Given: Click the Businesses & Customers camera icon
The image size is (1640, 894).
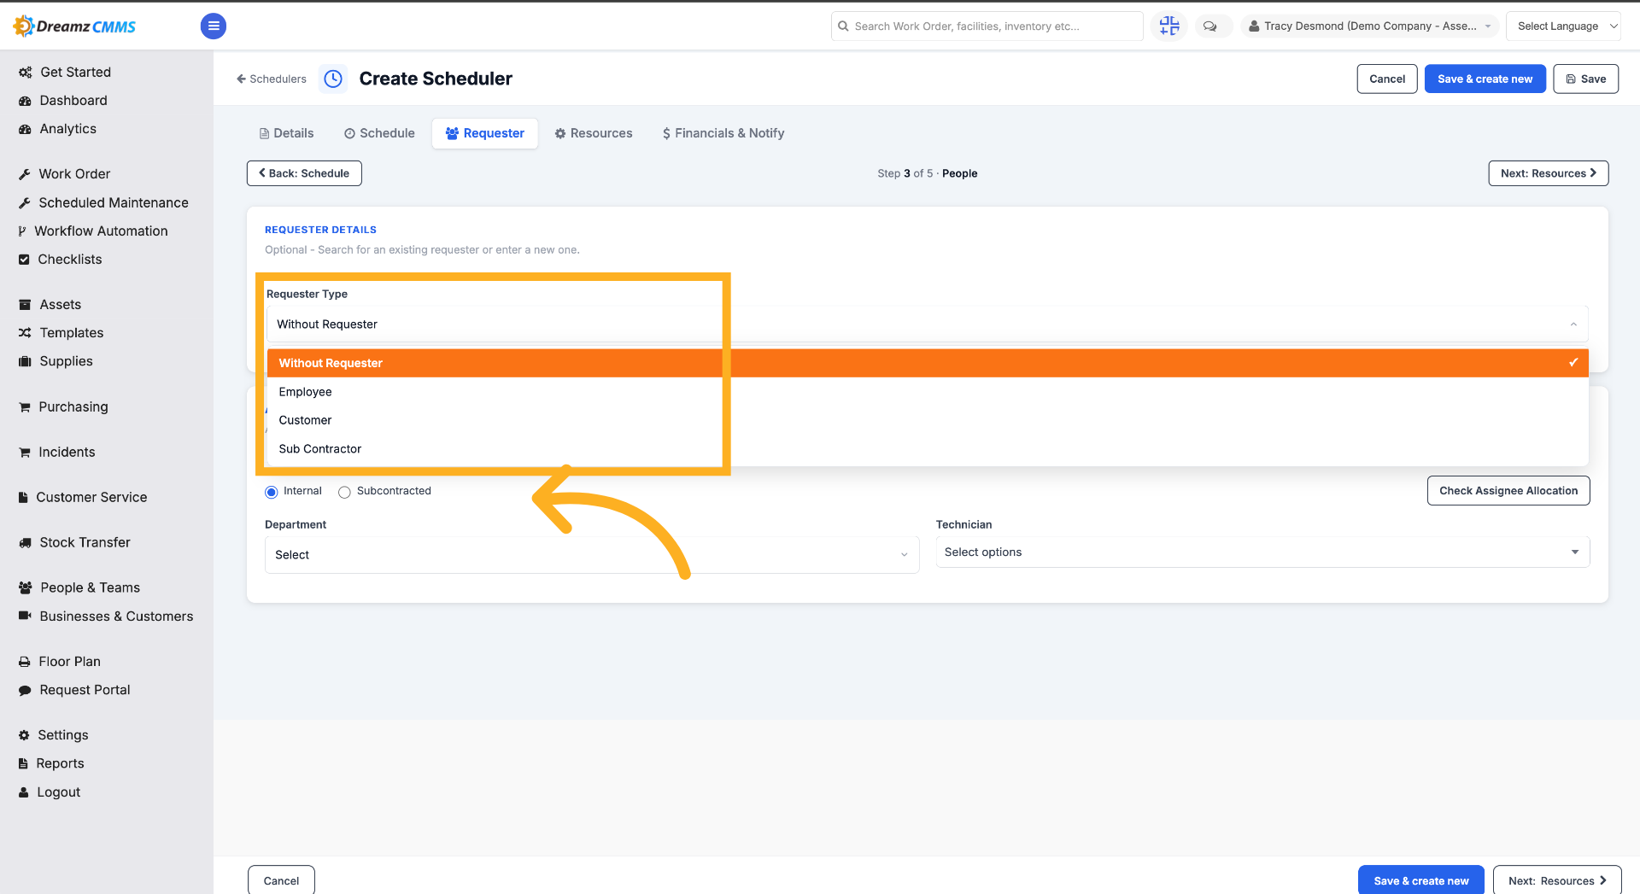Looking at the screenshot, I should point(25,616).
